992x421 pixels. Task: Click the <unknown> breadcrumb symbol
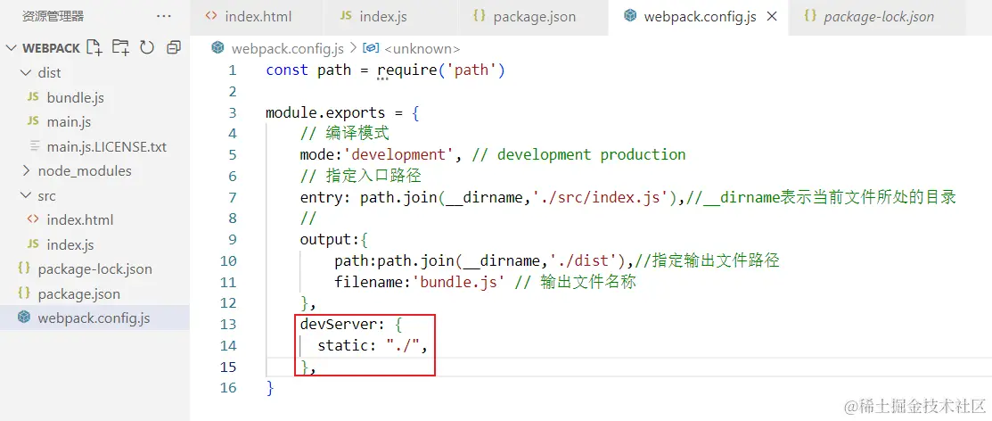point(422,49)
